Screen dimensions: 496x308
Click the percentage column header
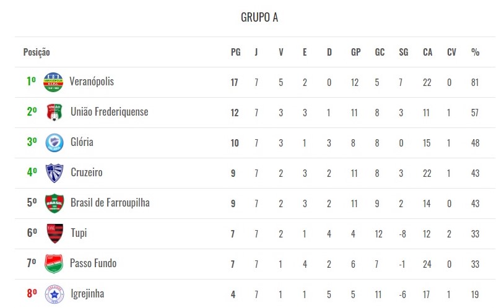[x=475, y=53]
